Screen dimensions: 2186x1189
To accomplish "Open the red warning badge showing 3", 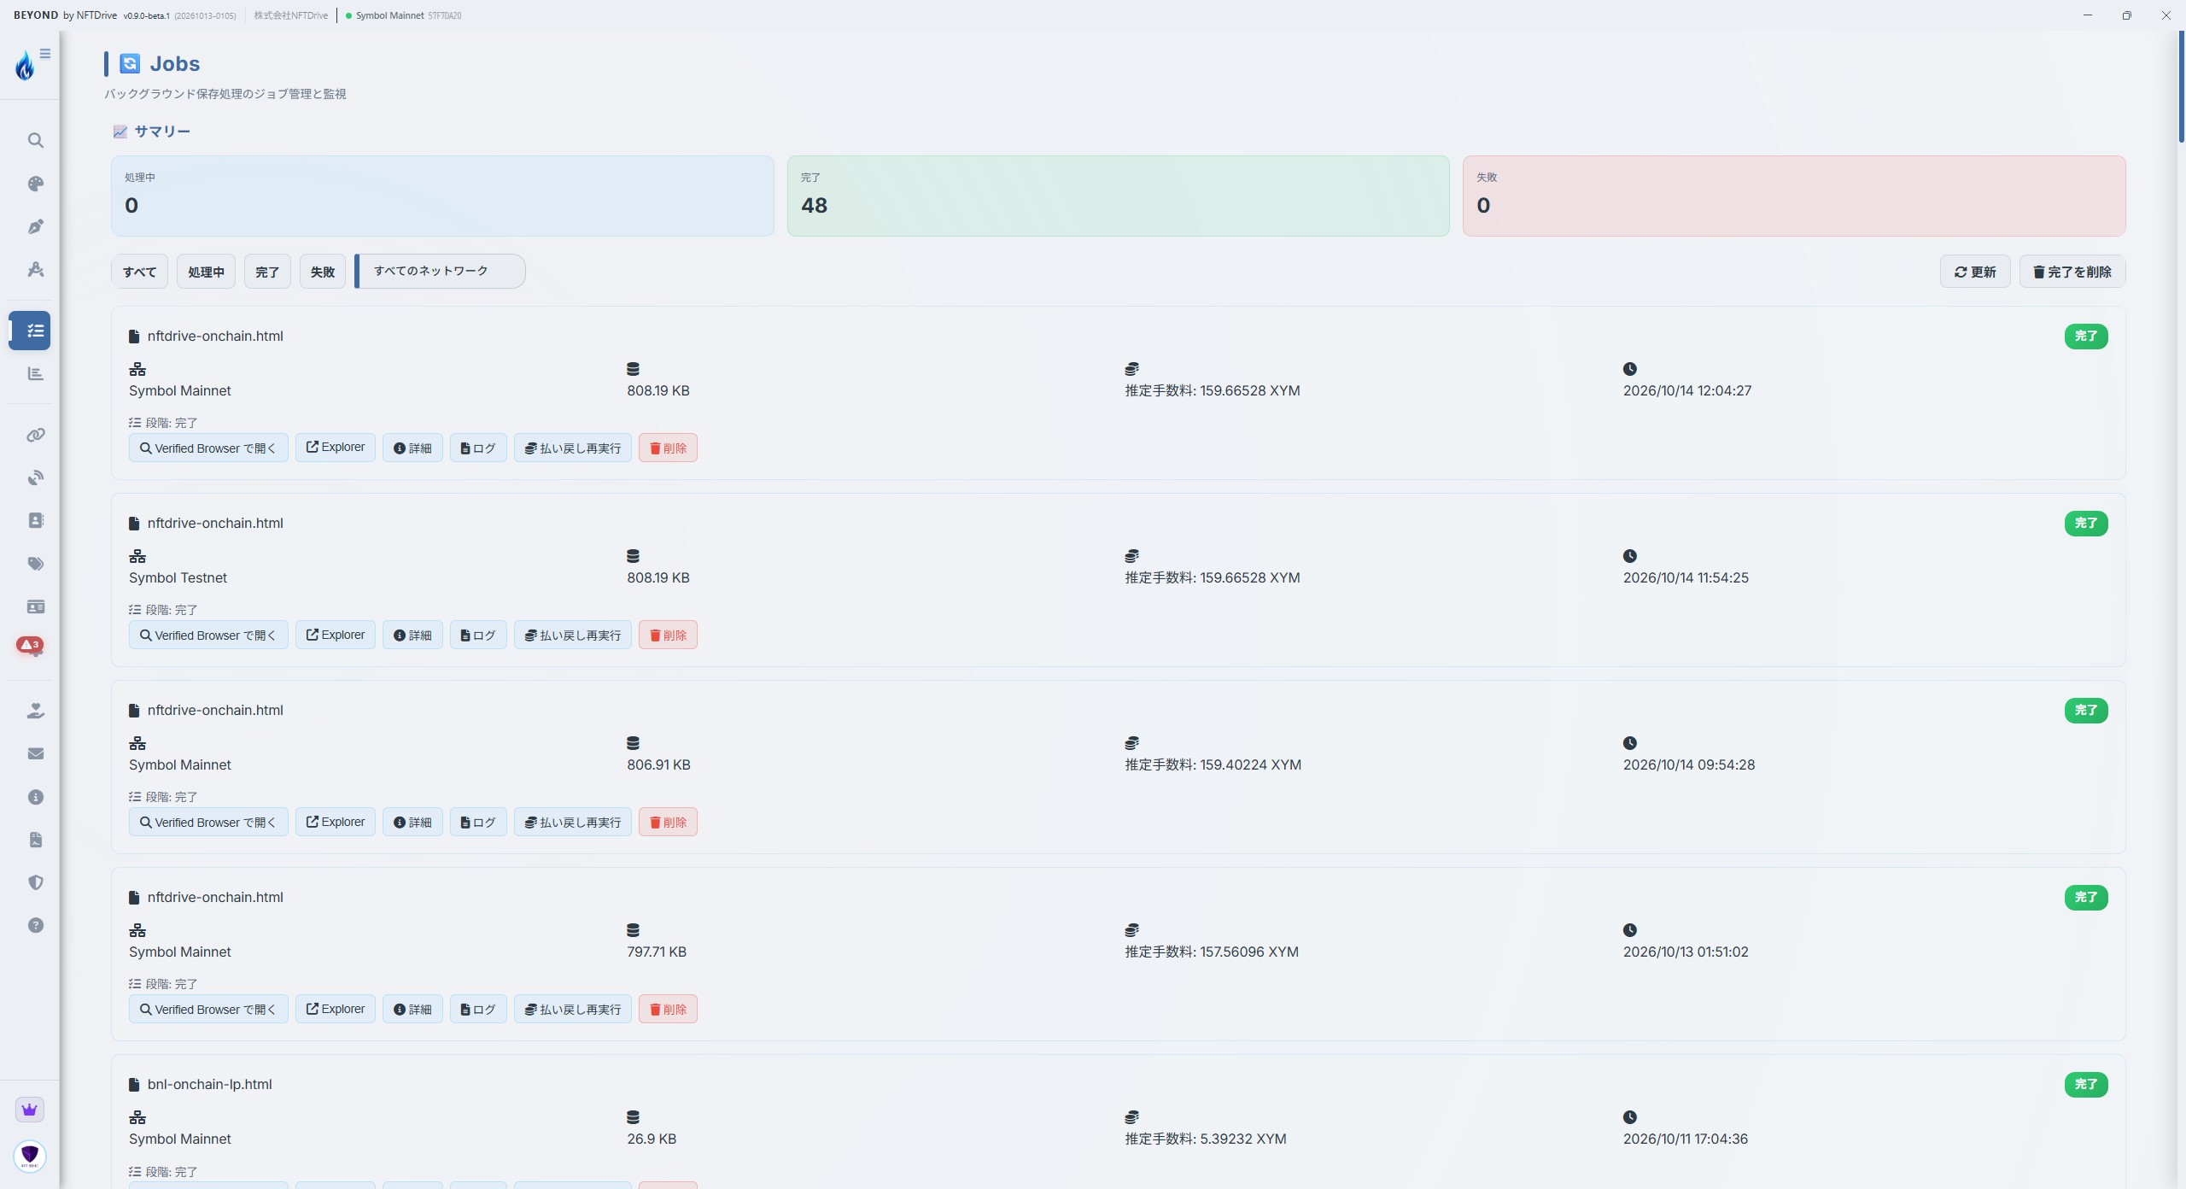I will pyautogui.click(x=30, y=645).
